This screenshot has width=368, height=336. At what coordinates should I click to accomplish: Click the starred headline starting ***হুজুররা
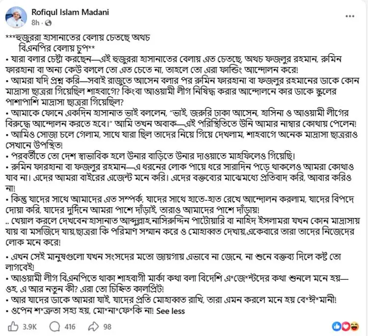[x=78, y=43]
